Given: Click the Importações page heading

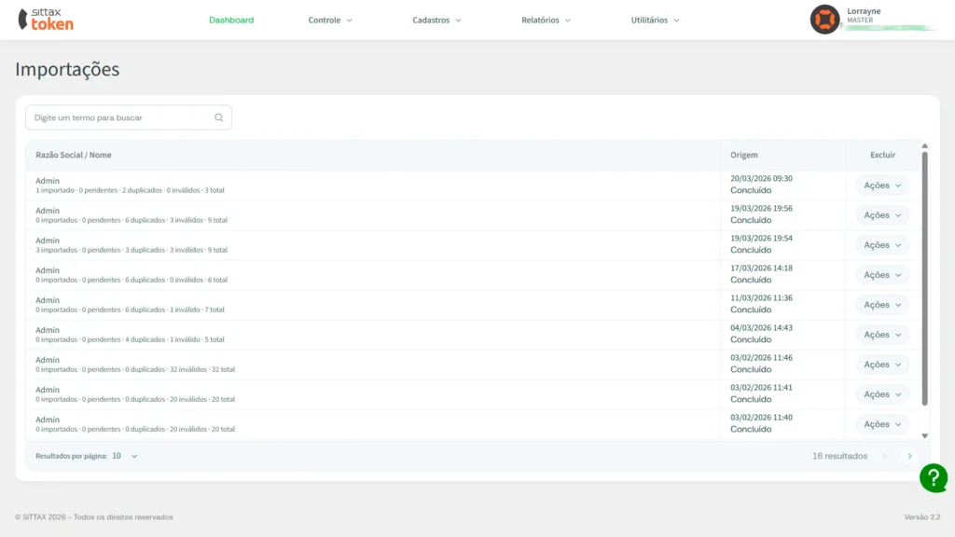Looking at the screenshot, I should tap(67, 69).
